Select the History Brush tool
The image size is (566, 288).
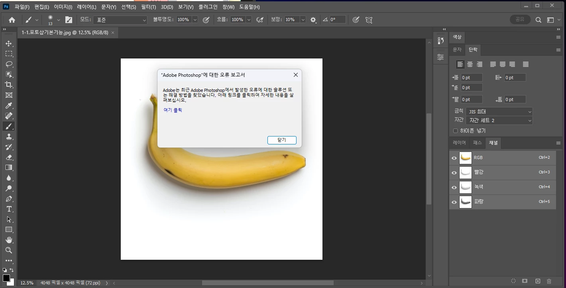[9, 147]
